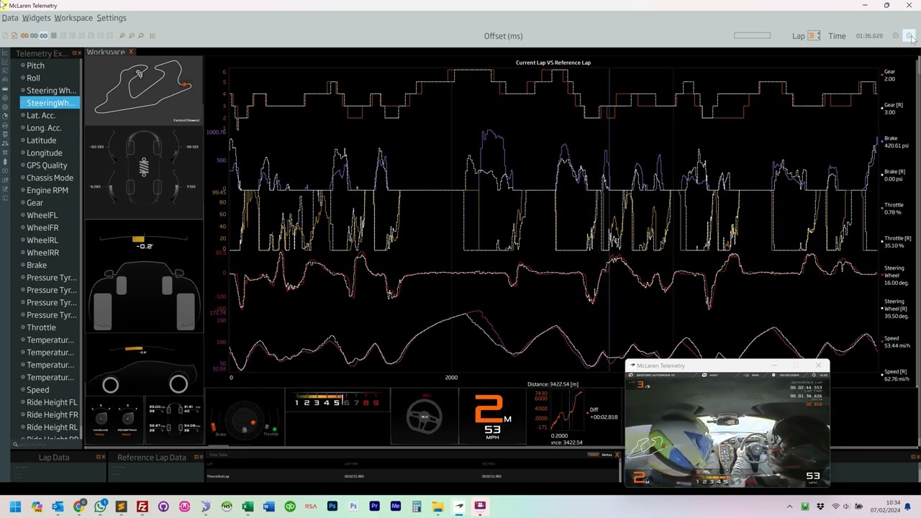This screenshot has height=518, width=921.
Task: Toggle the Roll channel bullet
Action: (x=23, y=78)
